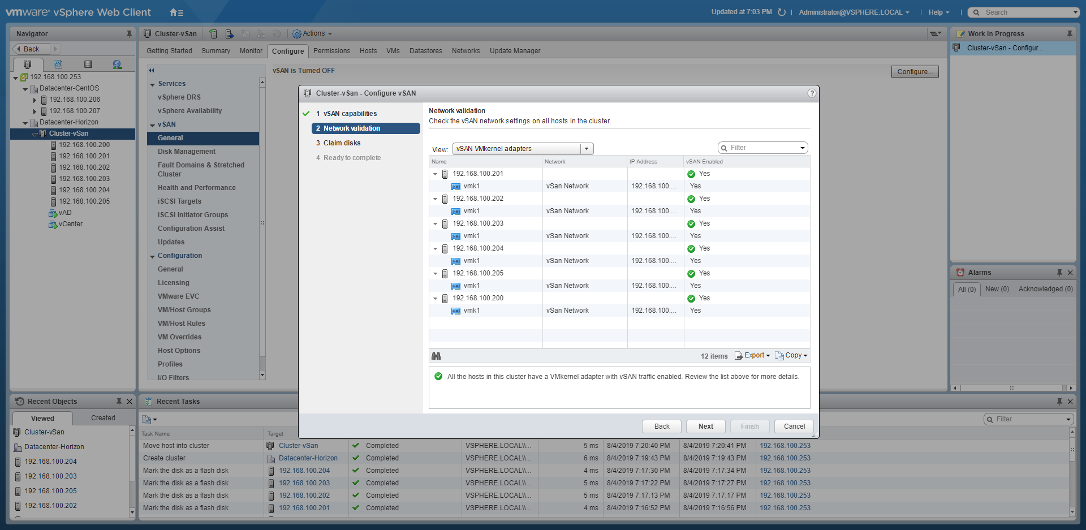Cancel the Configure vSAN wizard
This screenshot has height=530, width=1086.
(x=794, y=426)
